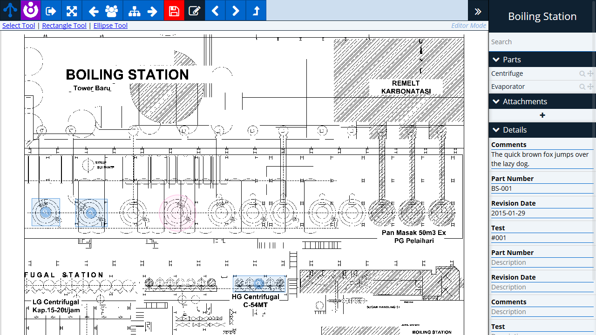Click the magnifier icon in Centrifuge row
This screenshot has height=335, width=596.
click(582, 74)
